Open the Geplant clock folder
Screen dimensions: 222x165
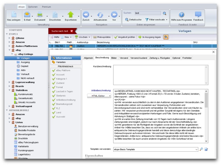(x=23, y=66)
